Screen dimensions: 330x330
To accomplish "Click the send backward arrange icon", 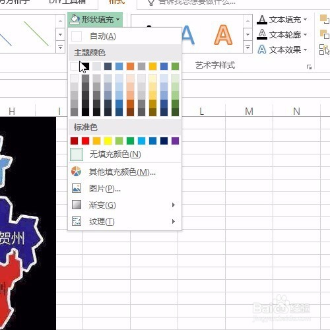I will (x=325, y=34).
